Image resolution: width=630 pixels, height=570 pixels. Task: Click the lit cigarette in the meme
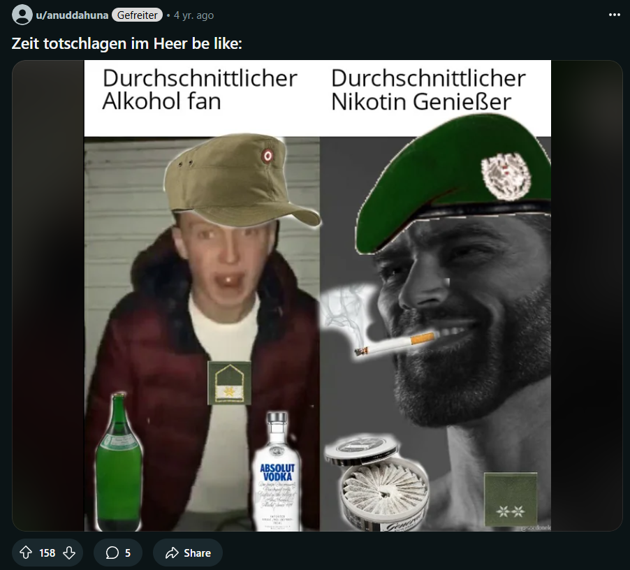395,344
